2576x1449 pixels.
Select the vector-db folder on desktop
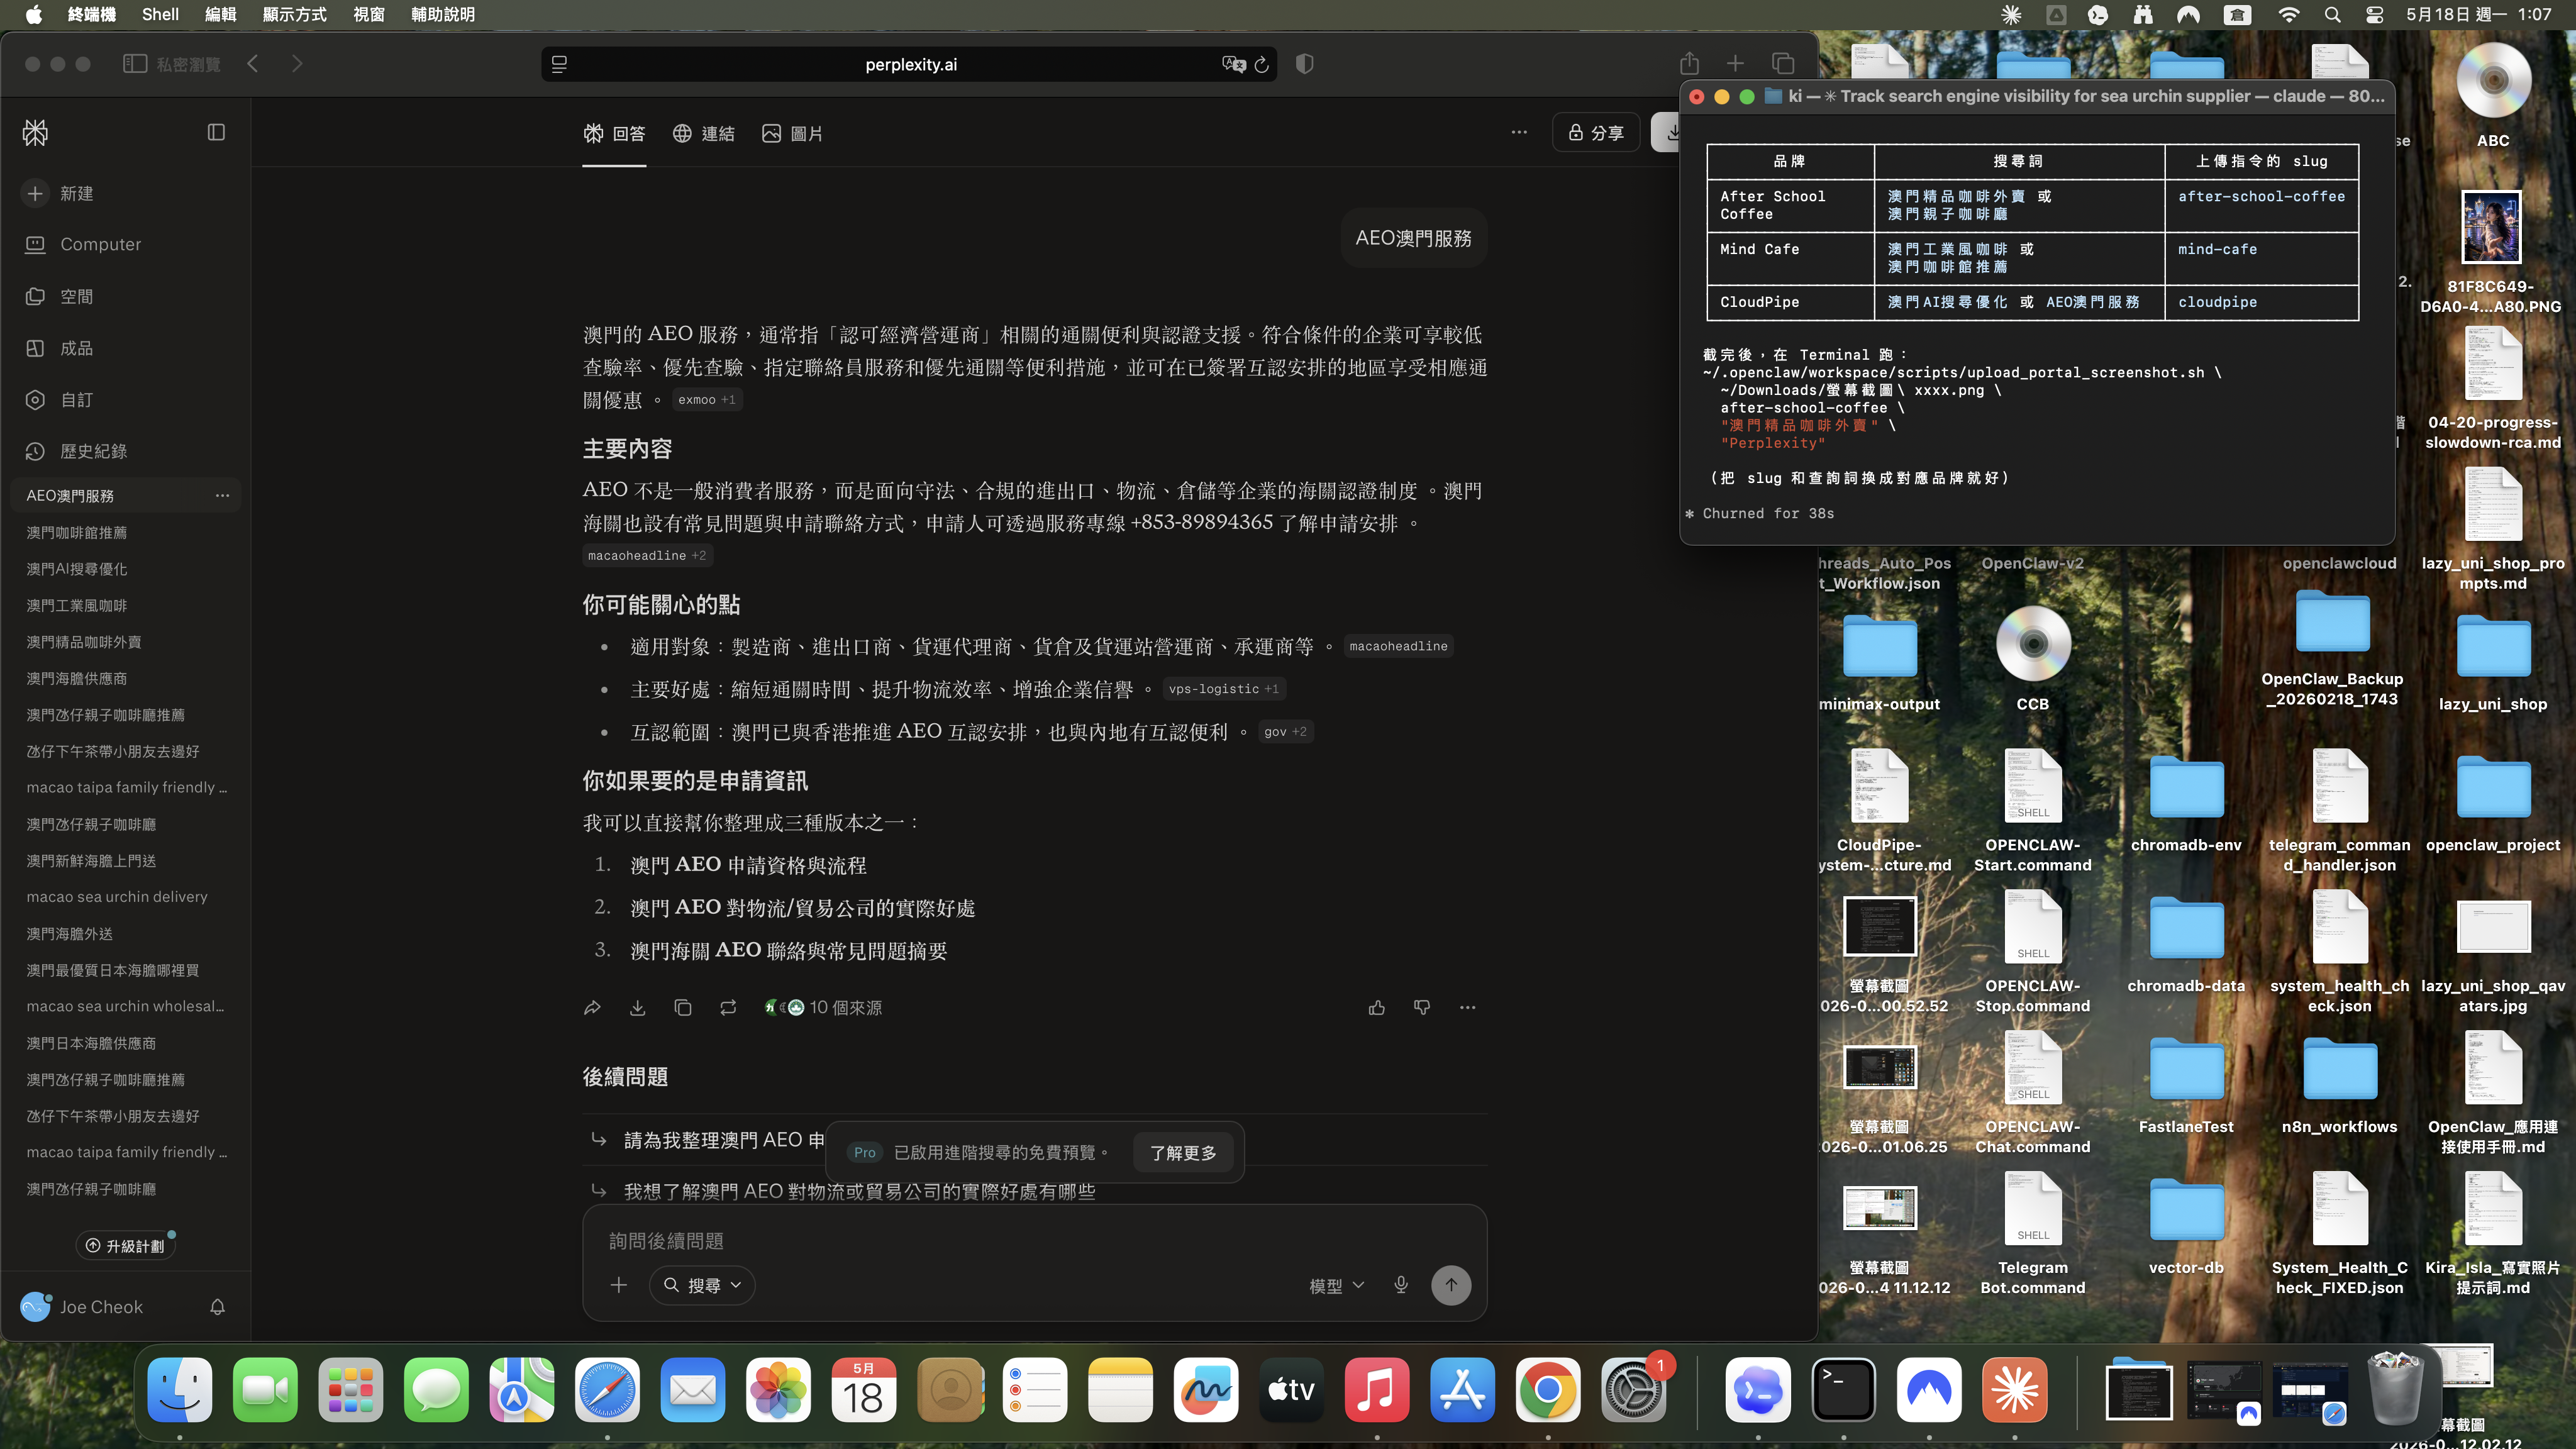tap(2186, 1226)
